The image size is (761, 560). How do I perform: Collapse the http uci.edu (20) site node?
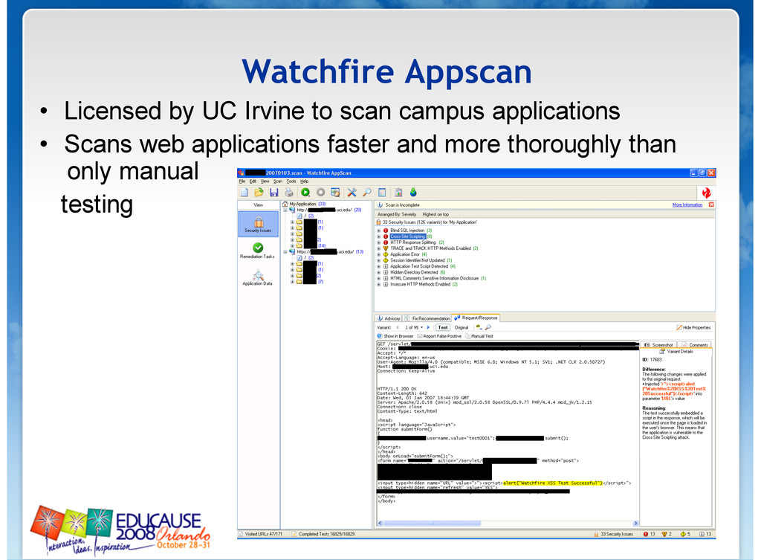coord(285,210)
